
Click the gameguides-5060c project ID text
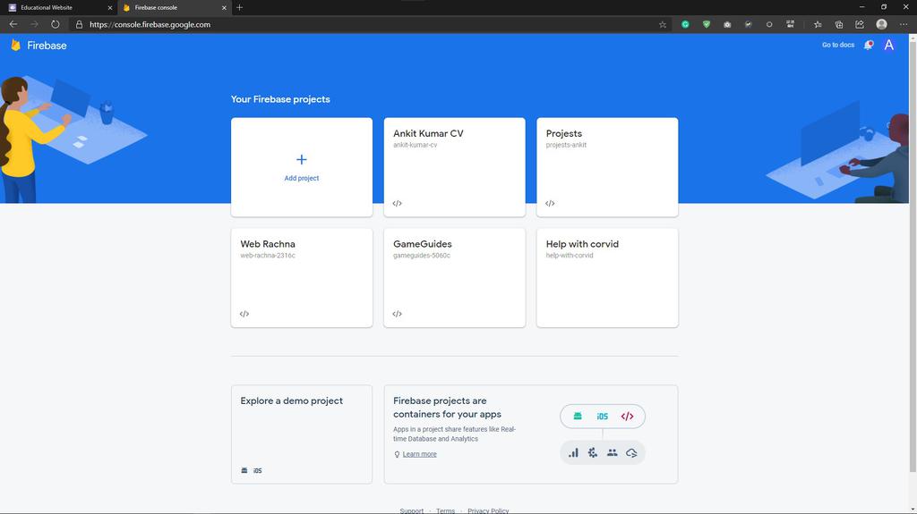coord(421,256)
